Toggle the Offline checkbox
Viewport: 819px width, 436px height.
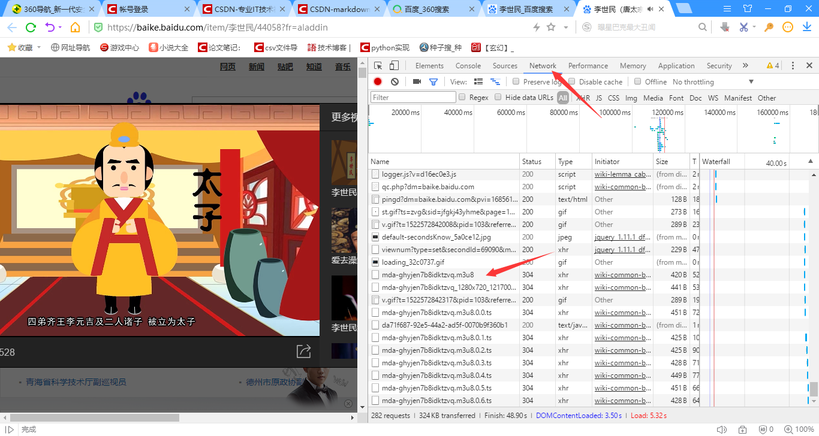click(x=638, y=81)
